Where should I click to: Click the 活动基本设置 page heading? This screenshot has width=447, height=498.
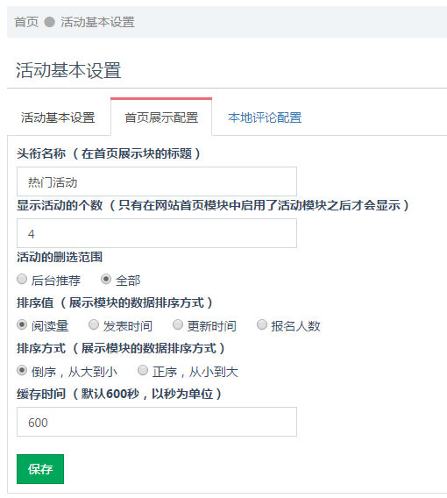click(x=68, y=70)
